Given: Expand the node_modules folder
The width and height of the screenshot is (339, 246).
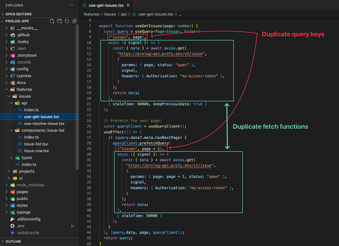Looking at the screenshot, I should coord(30,185).
